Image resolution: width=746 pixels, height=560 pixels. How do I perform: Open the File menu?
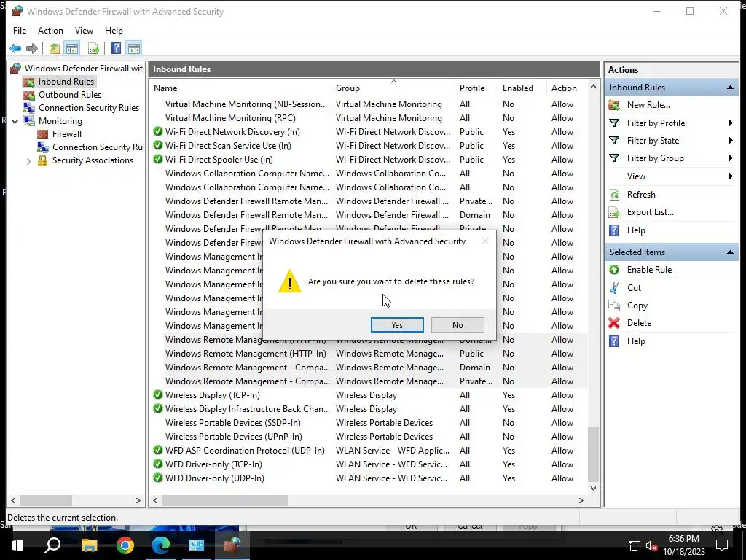[x=20, y=31]
